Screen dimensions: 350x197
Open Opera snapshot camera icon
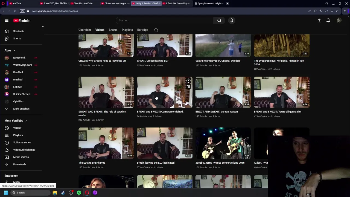coord(310,11)
